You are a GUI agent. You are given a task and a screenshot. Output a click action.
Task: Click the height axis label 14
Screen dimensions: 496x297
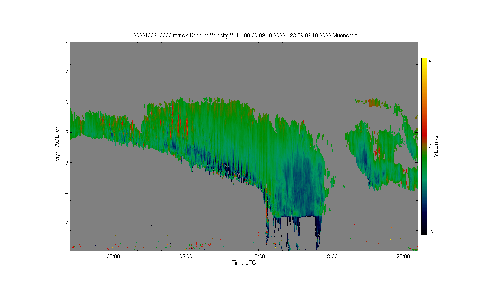point(65,43)
